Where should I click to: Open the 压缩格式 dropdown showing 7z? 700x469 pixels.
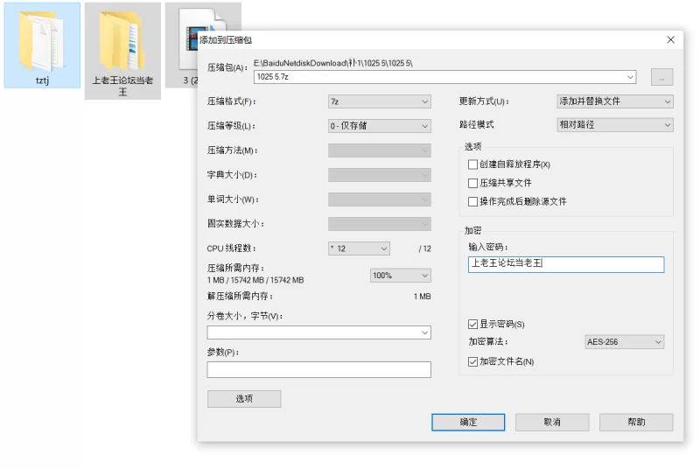click(379, 101)
